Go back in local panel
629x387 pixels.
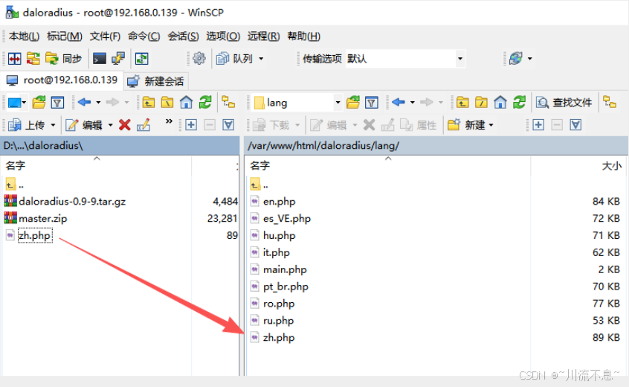(84, 103)
